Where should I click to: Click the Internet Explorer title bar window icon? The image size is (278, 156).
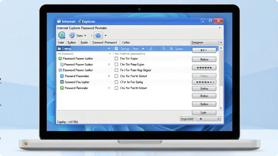(x=59, y=21)
